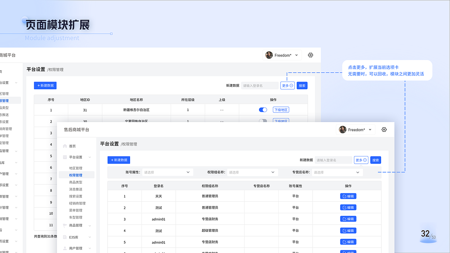This screenshot has height=253, width=450.
Task: Open the settings gear in front window
Action: point(384,129)
